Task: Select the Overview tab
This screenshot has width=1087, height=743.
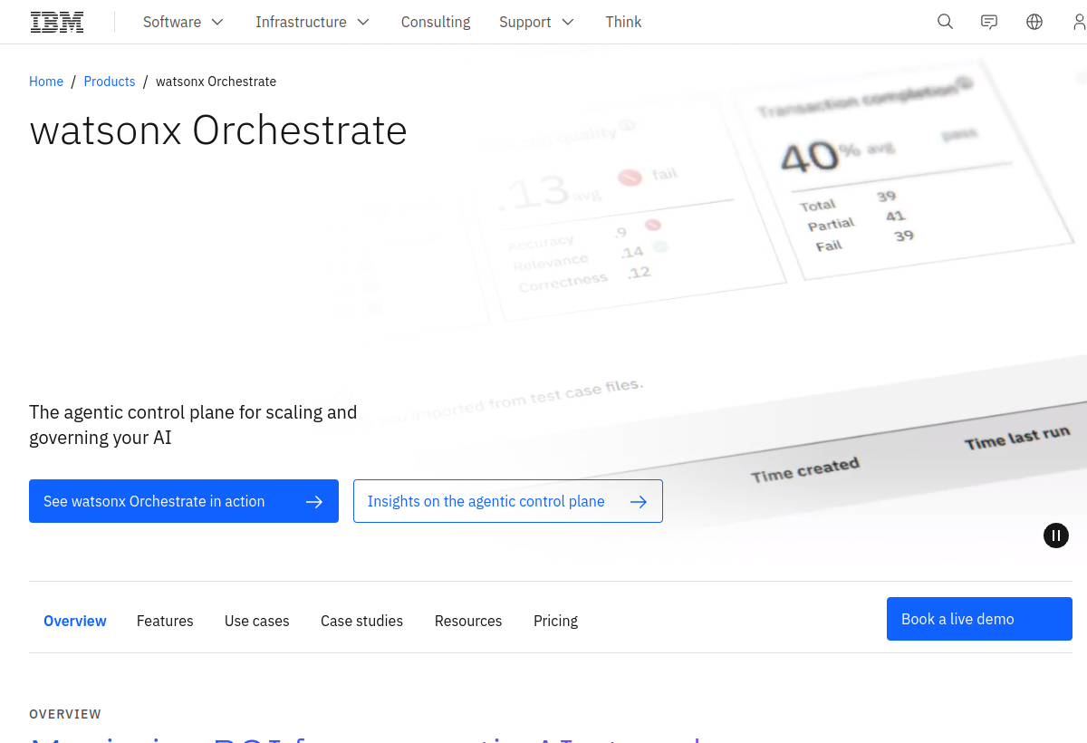Action: click(x=75, y=621)
